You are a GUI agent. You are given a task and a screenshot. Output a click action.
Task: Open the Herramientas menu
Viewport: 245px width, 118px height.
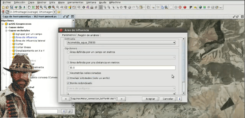click(75, 2)
